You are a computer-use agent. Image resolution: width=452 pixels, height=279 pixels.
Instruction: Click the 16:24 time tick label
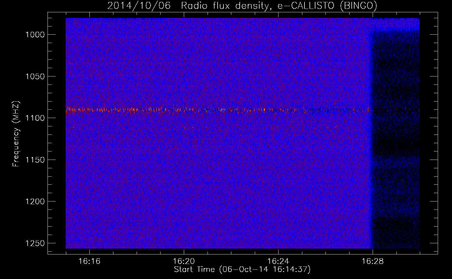(x=278, y=261)
